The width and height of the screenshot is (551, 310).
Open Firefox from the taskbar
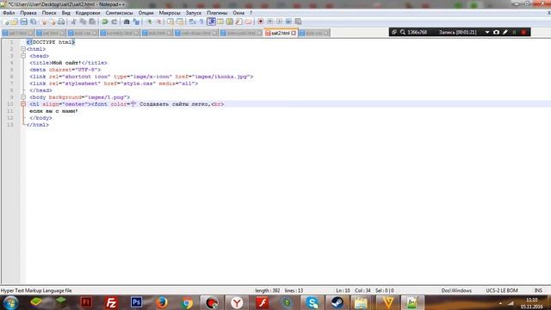[x=161, y=302]
